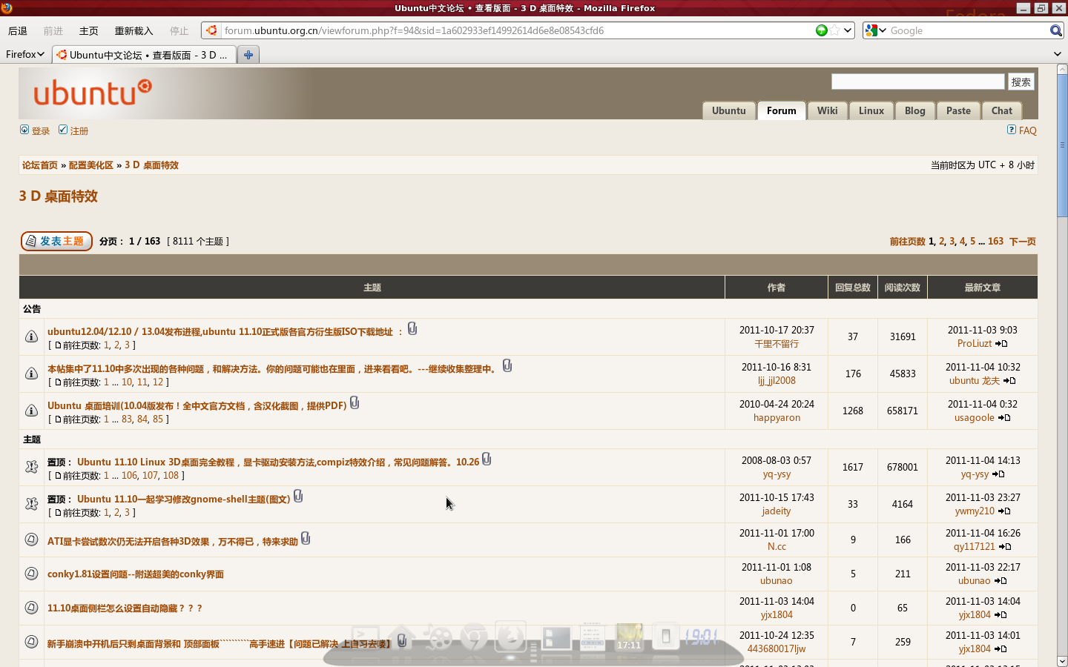This screenshot has height=667, width=1068.
Task: Click the Firefox icon in the dock
Action: click(x=510, y=636)
